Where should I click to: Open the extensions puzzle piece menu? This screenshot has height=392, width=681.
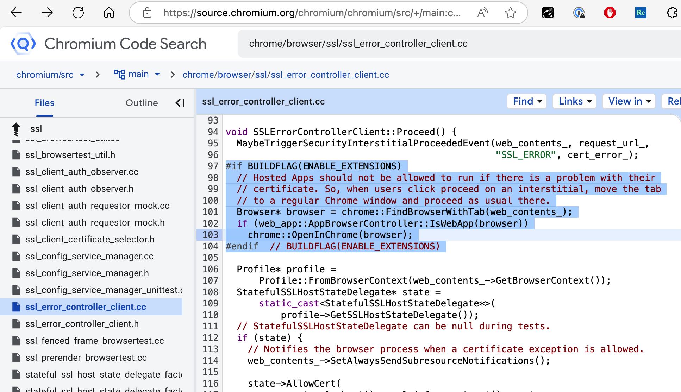point(671,13)
